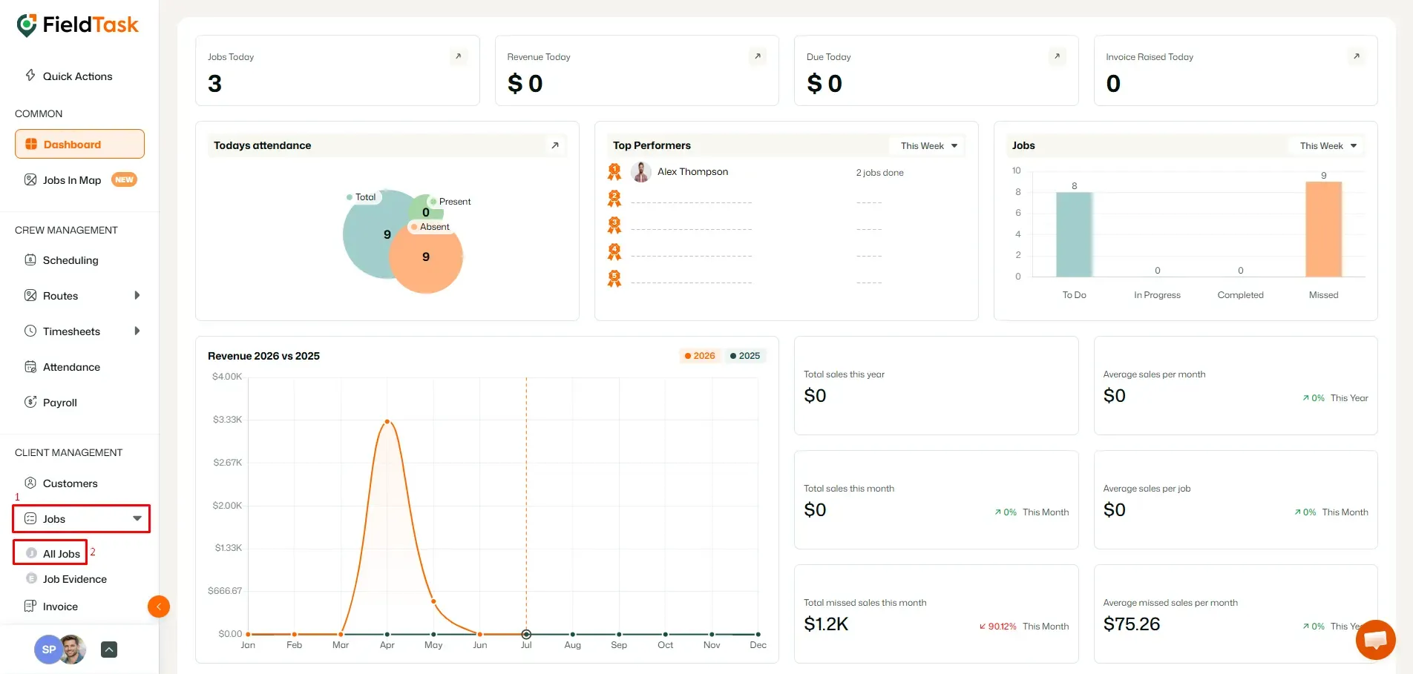Click the Invoice document icon
1413x674 pixels.
[x=30, y=606]
